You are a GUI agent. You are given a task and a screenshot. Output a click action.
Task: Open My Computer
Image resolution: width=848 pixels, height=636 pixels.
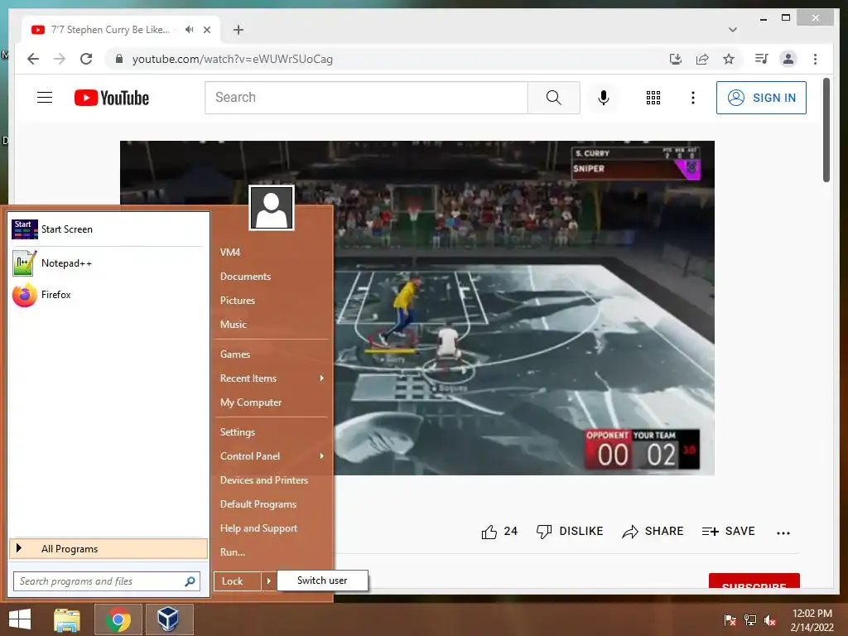point(251,402)
